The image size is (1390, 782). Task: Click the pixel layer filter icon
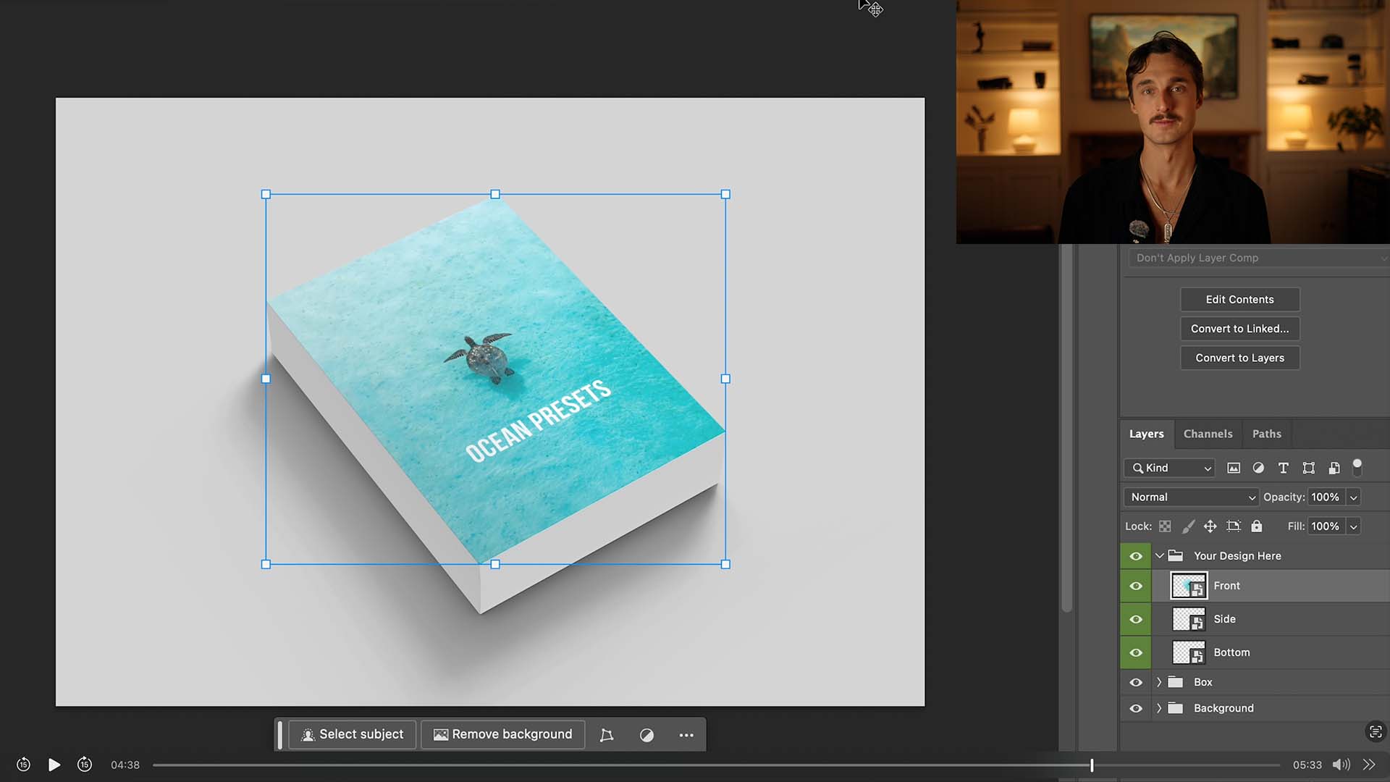click(x=1234, y=468)
